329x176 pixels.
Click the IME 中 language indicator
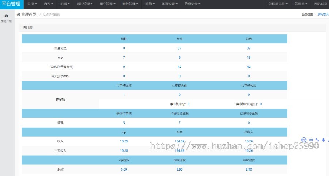(311, 140)
